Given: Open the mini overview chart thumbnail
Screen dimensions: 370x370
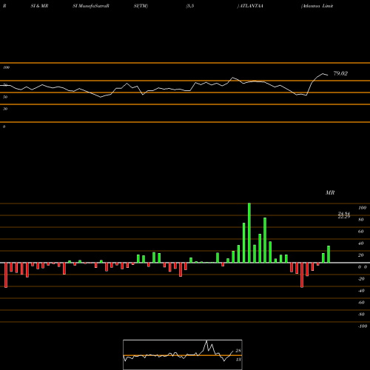Looking at the screenshot, I should click(183, 354).
